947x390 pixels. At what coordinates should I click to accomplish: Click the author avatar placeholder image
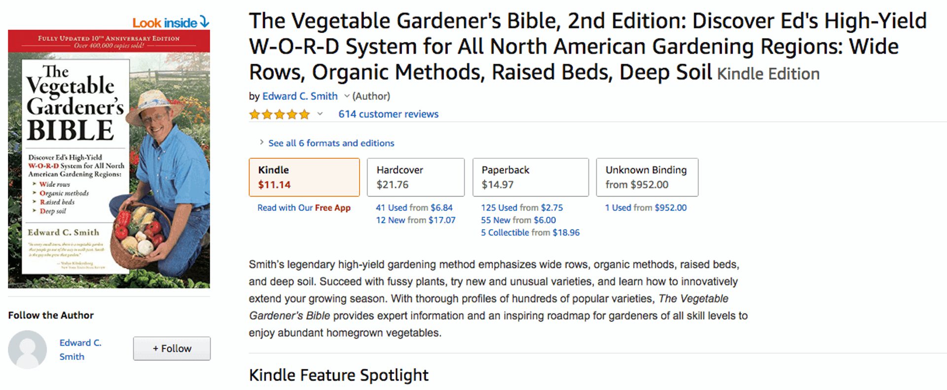pyautogui.click(x=28, y=349)
